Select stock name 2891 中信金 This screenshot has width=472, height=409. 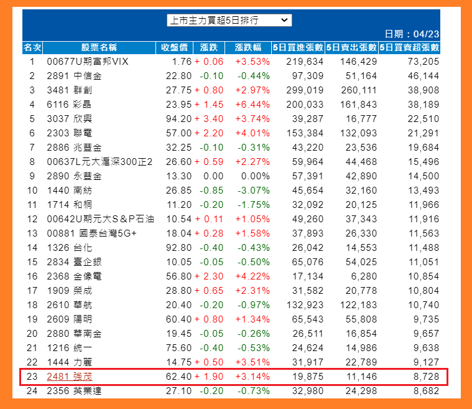point(74,76)
